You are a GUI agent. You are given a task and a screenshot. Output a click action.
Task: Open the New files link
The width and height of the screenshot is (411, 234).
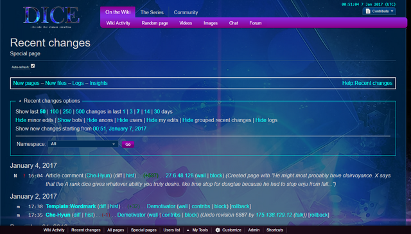(56, 83)
